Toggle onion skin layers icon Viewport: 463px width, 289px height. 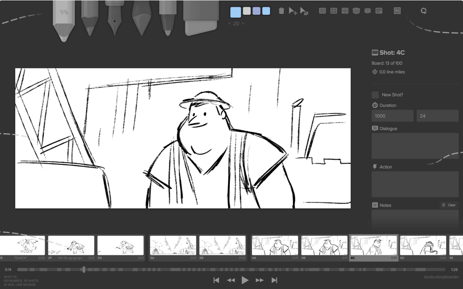(x=368, y=11)
